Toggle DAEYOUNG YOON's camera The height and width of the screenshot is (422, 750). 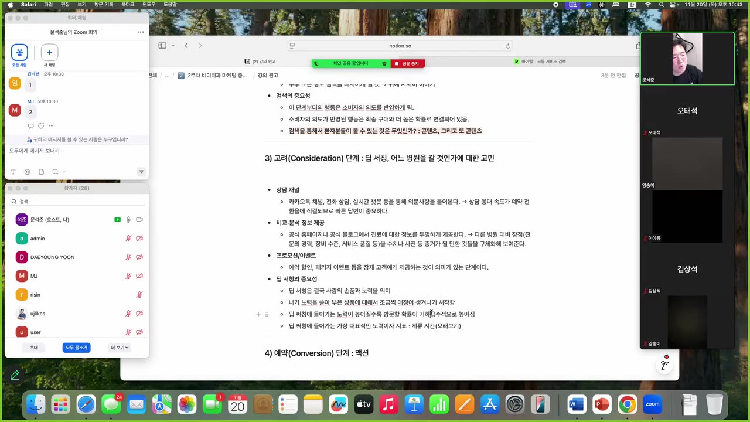139,257
